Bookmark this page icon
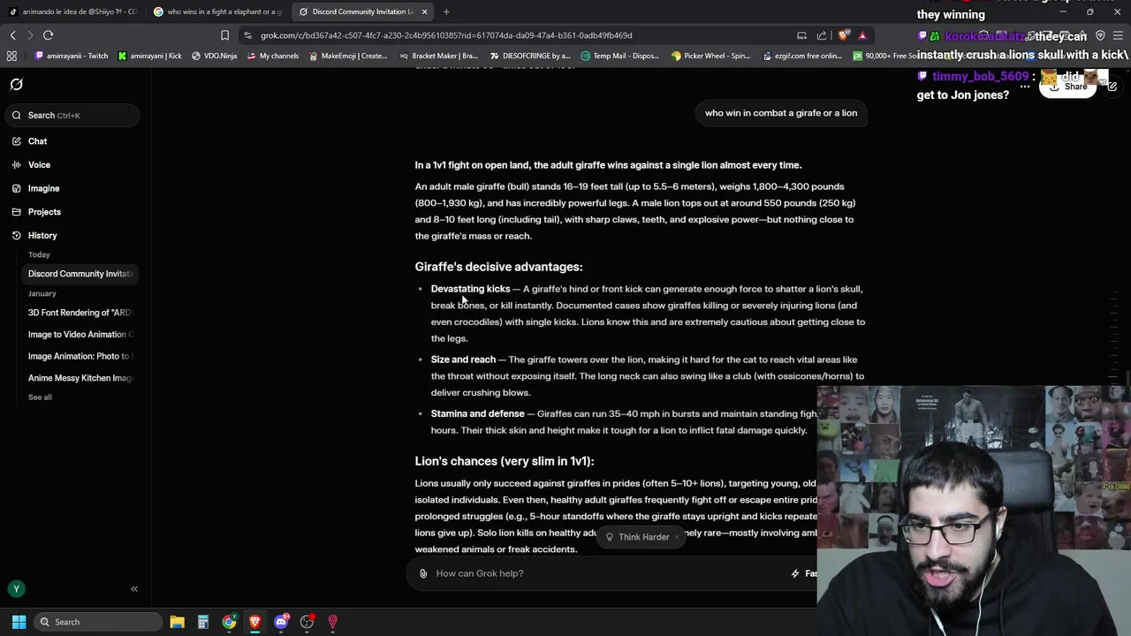1131x636 pixels. tap(224, 35)
